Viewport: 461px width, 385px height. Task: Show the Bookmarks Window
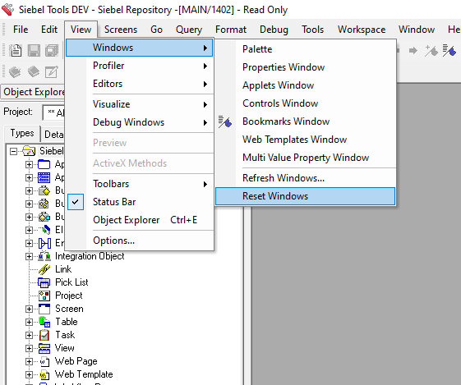[x=305, y=121]
